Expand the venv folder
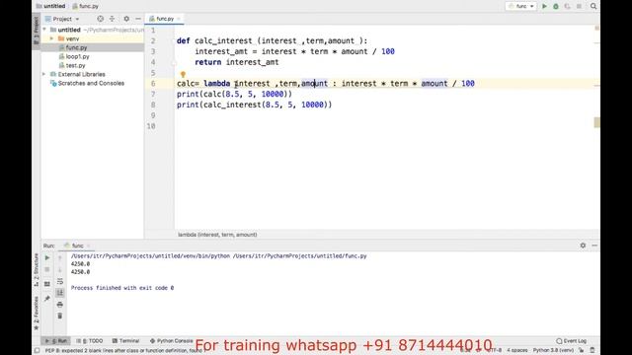This screenshot has width=632, height=355. point(51,38)
